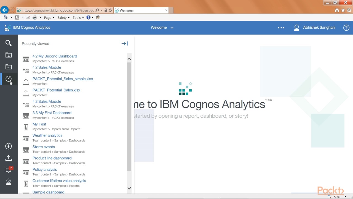This screenshot has height=199, width=353.
Task: Click Abhishek Sanghani user name
Action: click(x=319, y=27)
